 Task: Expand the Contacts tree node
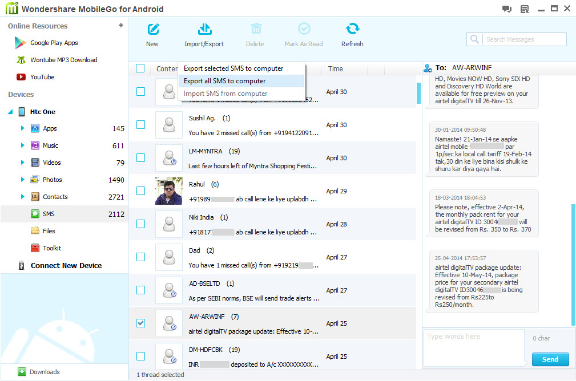click(22, 197)
